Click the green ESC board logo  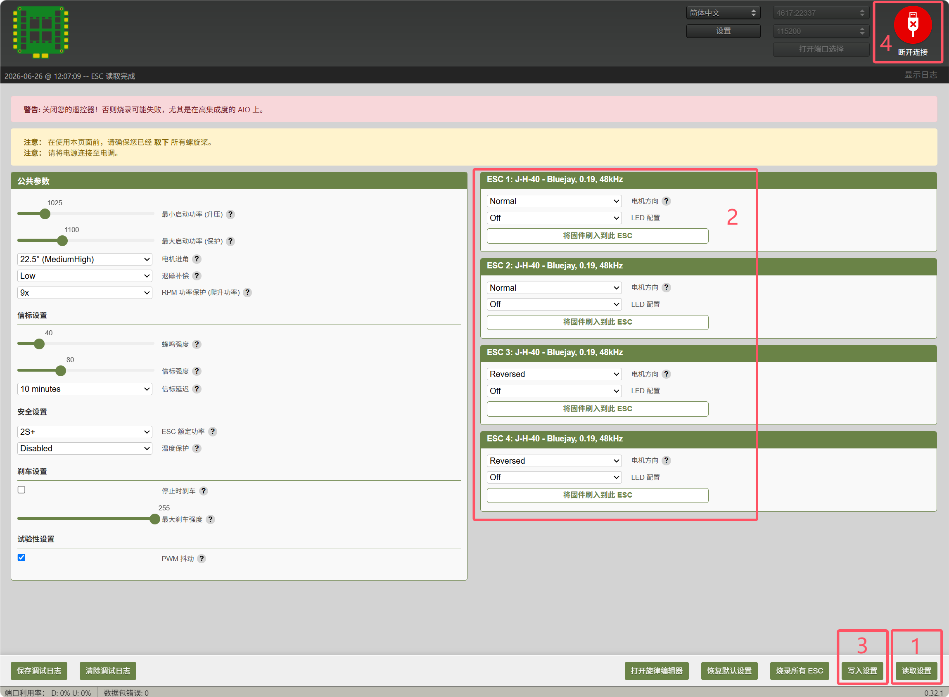point(40,33)
